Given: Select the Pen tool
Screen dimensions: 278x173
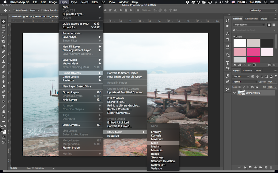Looking at the screenshot, I should pos(3,92).
